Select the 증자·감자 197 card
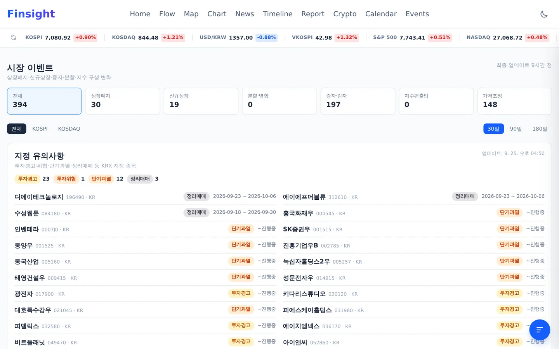Viewport: 559px width, 349px height. [x=358, y=101]
